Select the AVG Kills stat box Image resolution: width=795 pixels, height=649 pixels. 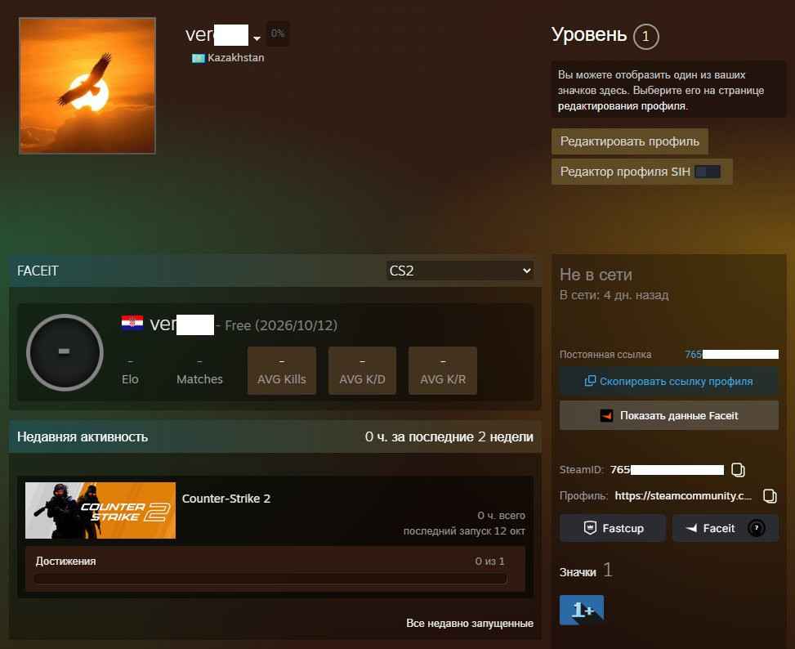[282, 370]
